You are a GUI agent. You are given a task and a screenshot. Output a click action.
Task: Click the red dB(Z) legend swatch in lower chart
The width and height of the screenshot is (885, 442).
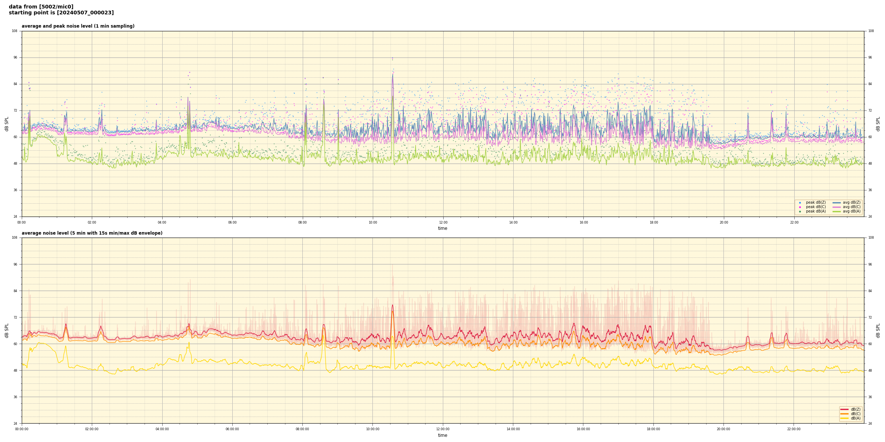coord(844,409)
